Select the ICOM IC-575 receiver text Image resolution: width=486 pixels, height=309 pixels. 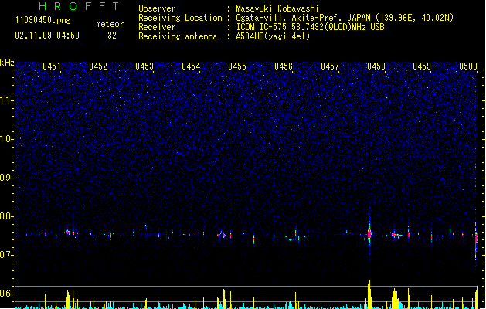(x=310, y=27)
